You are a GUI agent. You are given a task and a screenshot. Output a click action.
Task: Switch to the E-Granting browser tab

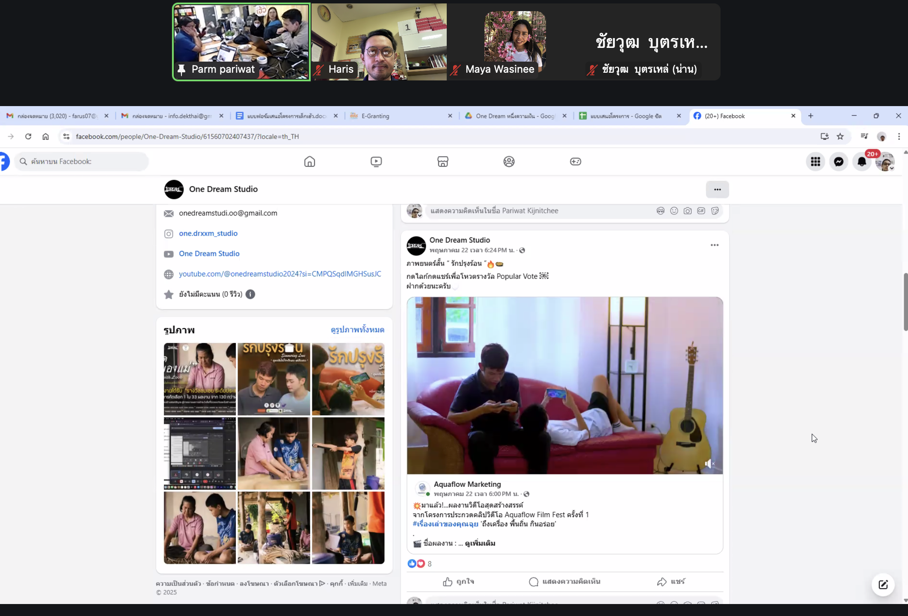pyautogui.click(x=375, y=116)
